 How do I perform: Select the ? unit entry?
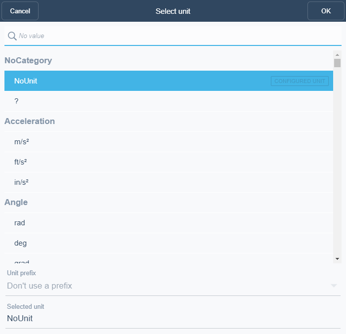click(169, 101)
